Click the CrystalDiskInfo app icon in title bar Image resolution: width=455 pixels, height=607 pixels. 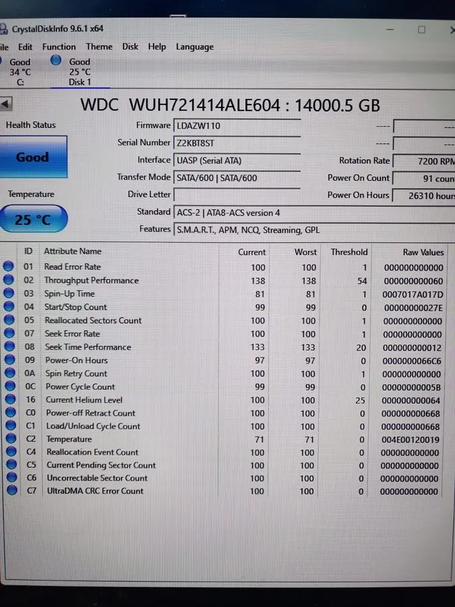coord(3,29)
